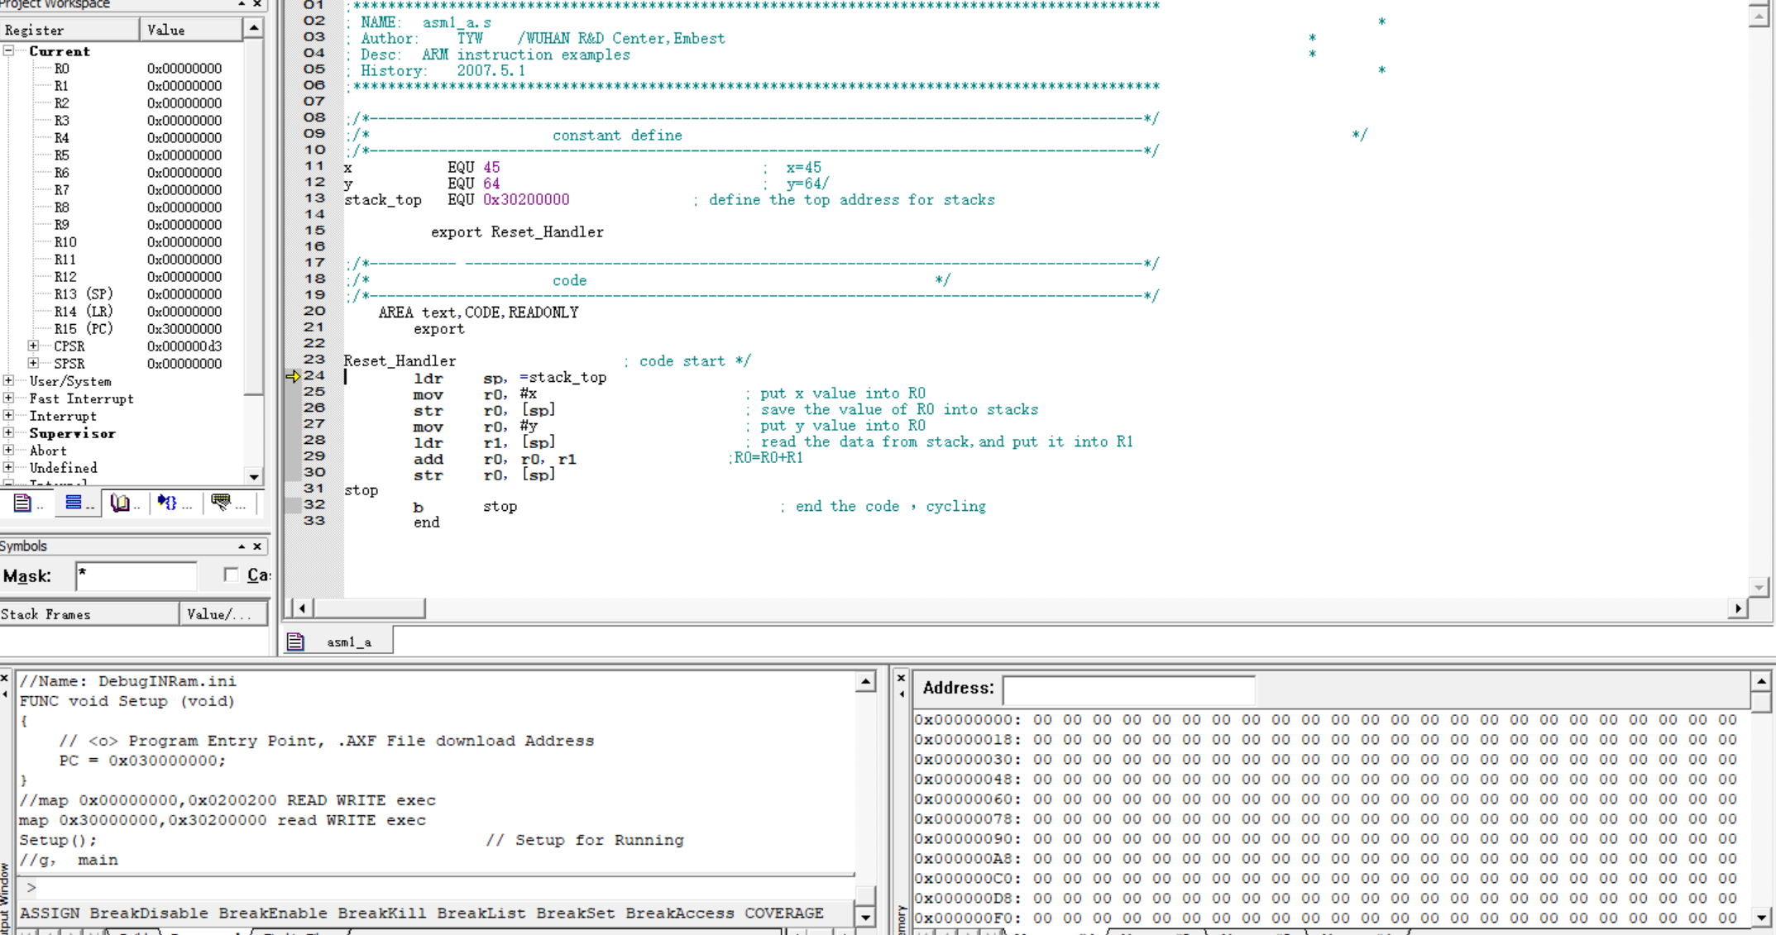Viewport: 1776px width, 935px height.
Task: Click the editor horizontal scrollbar thumb
Action: [x=370, y=608]
